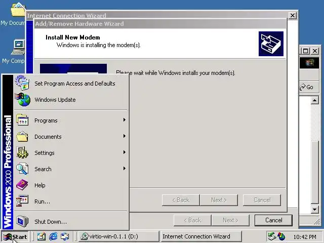Viewport: 324px width, 243px height.
Task: Launch Windows Update from Start menu
Action: tap(71, 100)
